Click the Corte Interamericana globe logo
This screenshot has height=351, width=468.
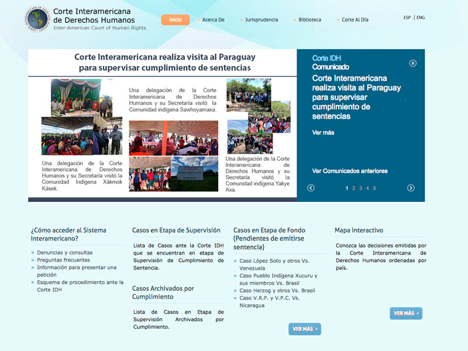pyautogui.click(x=38, y=19)
